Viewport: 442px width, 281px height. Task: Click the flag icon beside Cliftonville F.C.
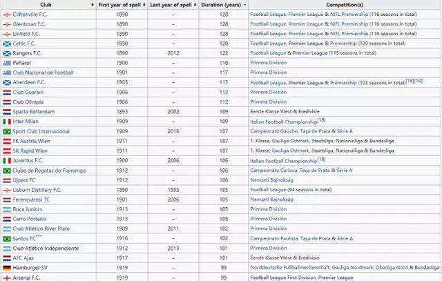(x=7, y=14)
